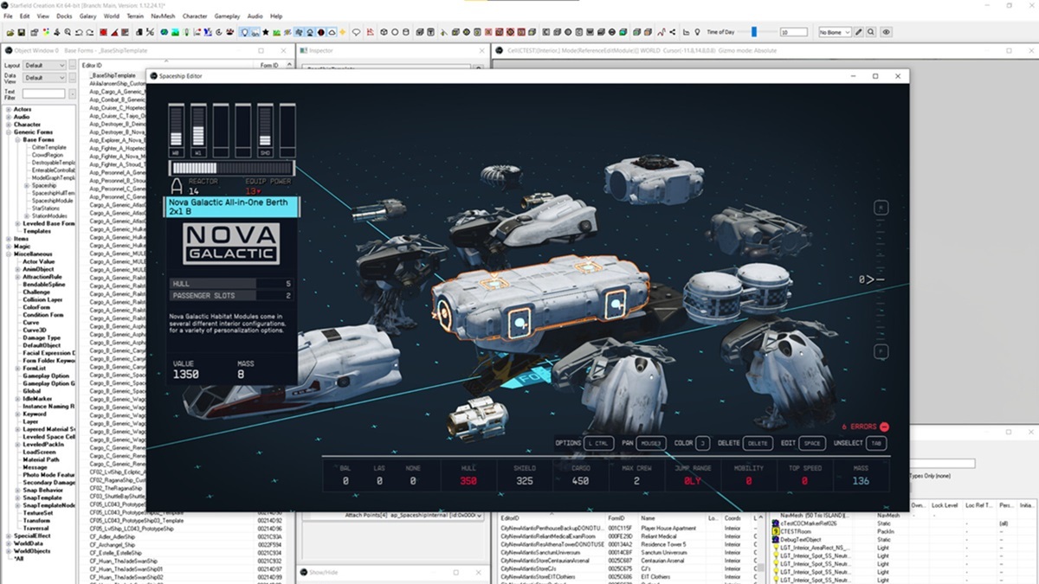The width and height of the screenshot is (1039, 584).
Task: Open the Galaxy menu
Action: [87, 16]
